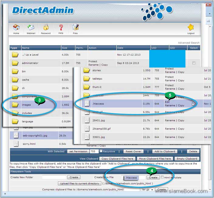Toggle the Html template checkbox
214x198 pixels.
(x=162, y=177)
